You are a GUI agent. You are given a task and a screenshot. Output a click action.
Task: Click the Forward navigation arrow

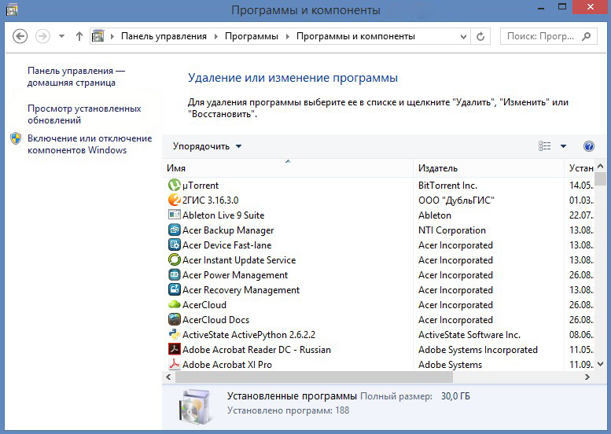click(x=43, y=36)
